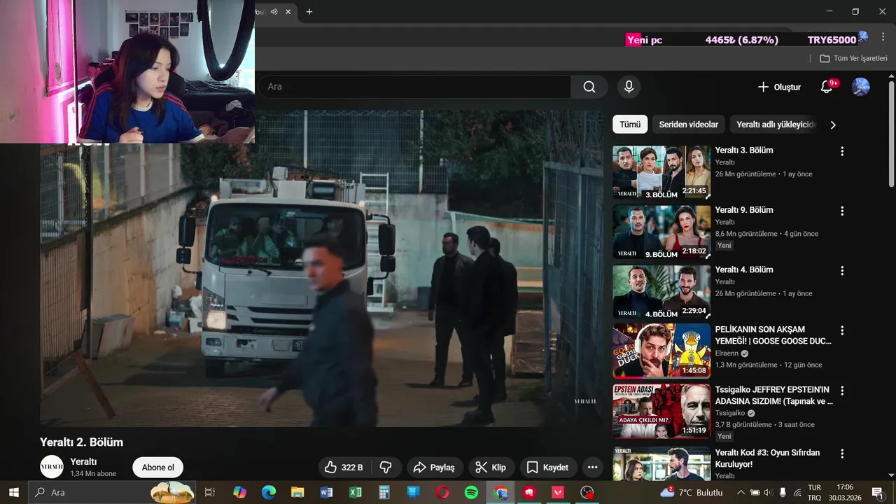The width and height of the screenshot is (896, 504).
Task: Open options menu for Yeraltı Kod #3
Action: pyautogui.click(x=842, y=454)
